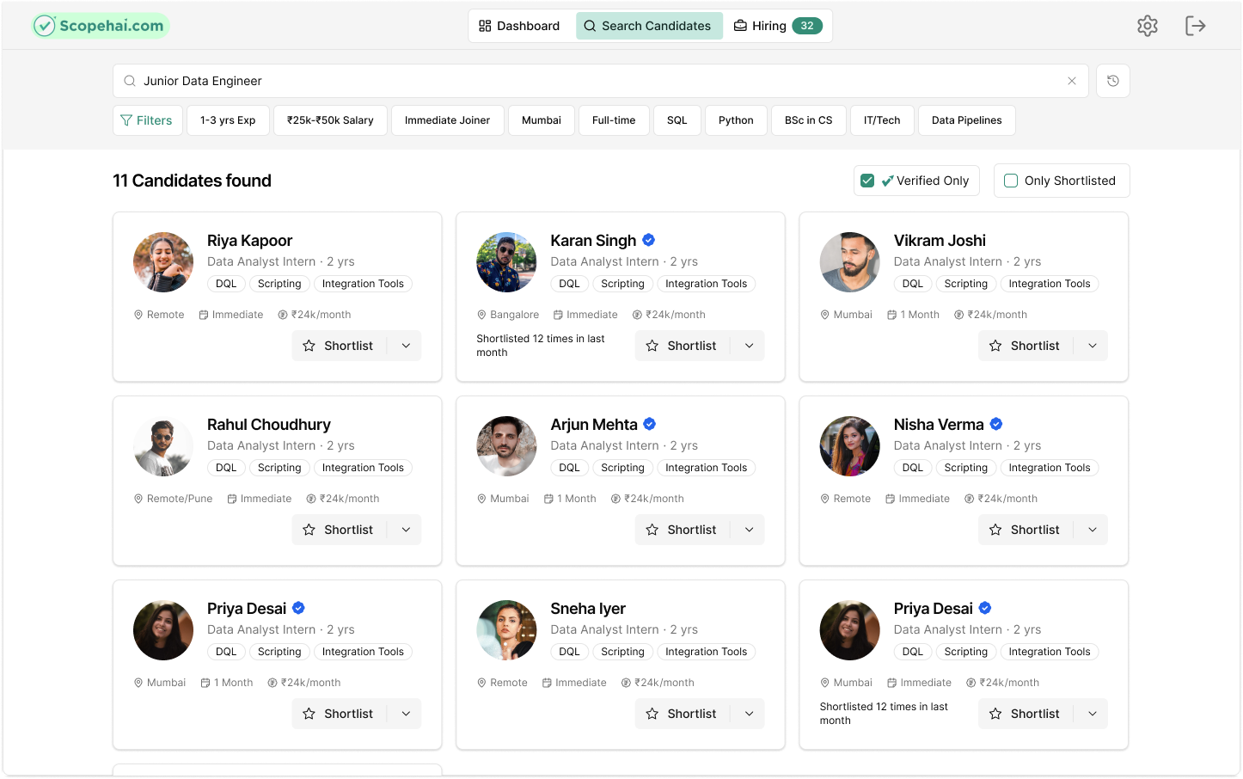1243x779 pixels.
Task: Open the Hiring tab
Action: [777, 26]
